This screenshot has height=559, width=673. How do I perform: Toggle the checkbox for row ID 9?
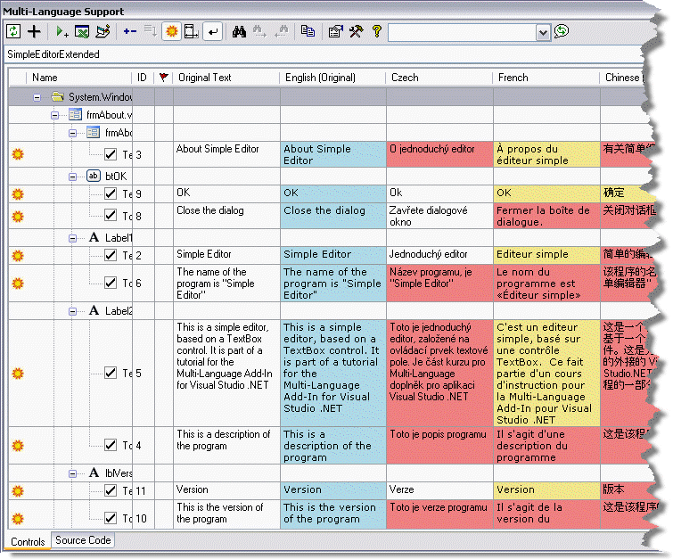click(111, 193)
